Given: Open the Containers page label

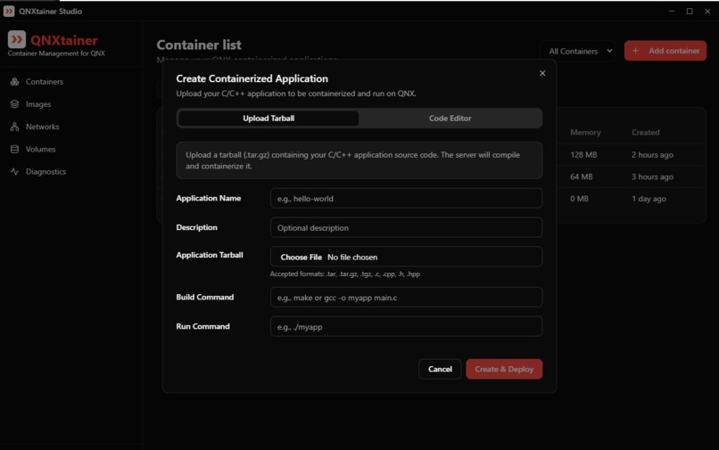Looking at the screenshot, I should click(x=45, y=82).
